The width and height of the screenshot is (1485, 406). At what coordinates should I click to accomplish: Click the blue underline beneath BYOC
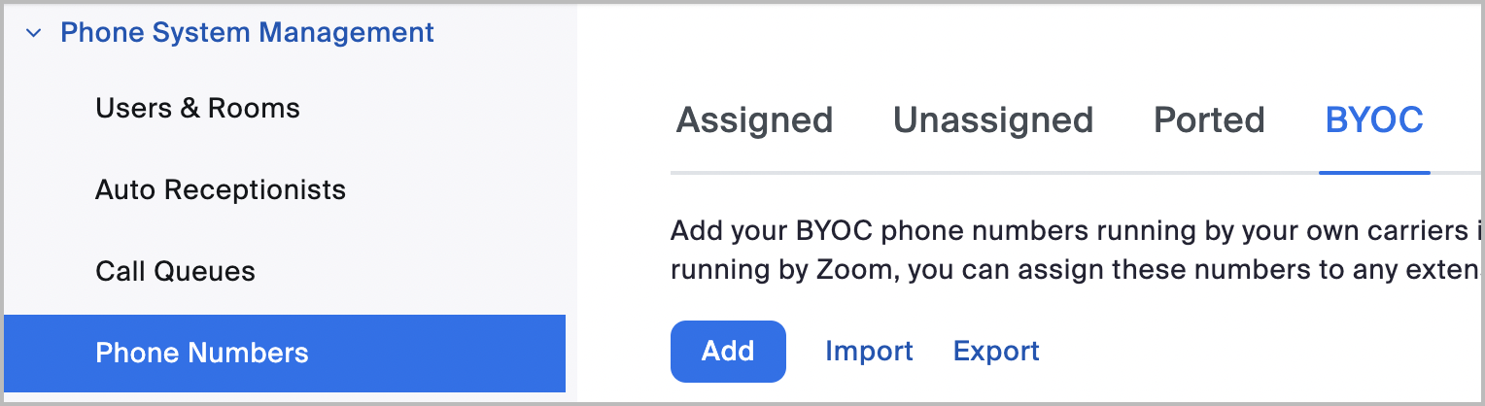click(x=1374, y=173)
